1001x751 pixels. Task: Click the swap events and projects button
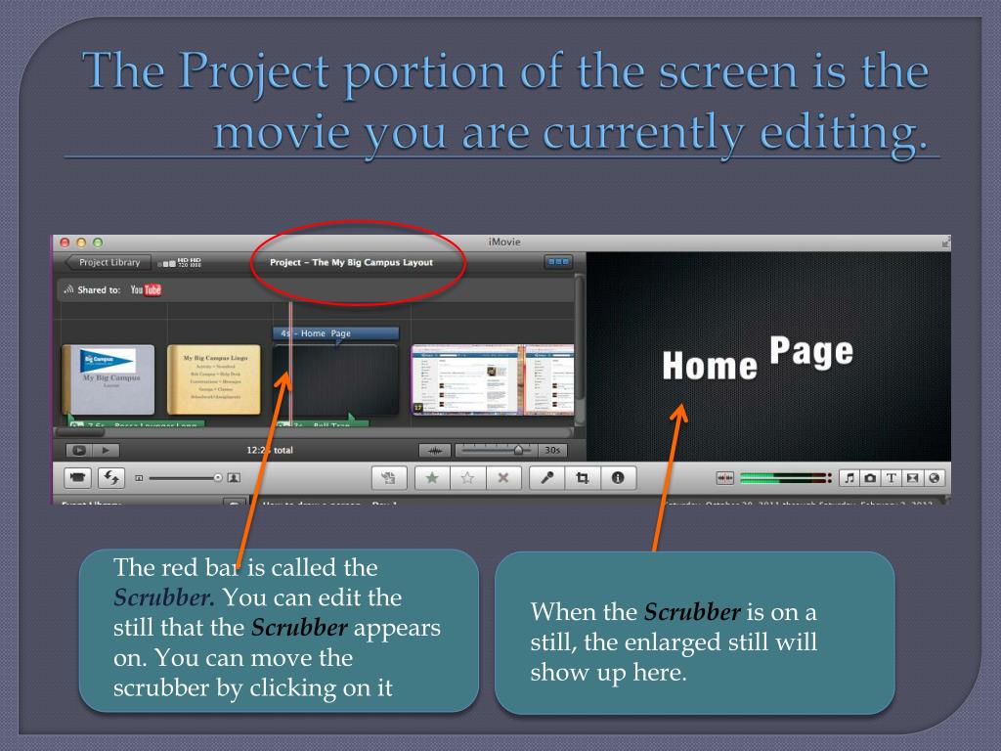click(x=111, y=477)
